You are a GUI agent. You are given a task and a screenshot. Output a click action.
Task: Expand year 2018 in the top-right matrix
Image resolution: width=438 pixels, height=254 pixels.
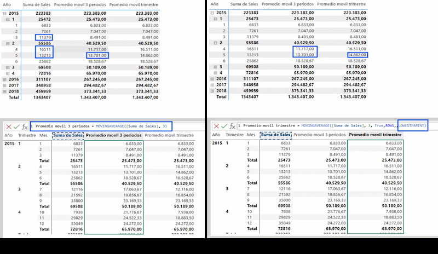[212, 91]
